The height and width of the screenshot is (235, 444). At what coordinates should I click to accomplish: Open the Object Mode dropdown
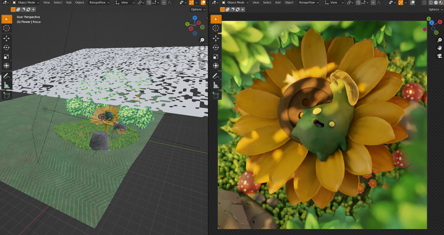tap(26, 2)
